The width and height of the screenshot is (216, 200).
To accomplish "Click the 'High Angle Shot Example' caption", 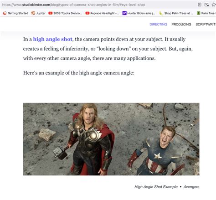I will coord(156,187).
